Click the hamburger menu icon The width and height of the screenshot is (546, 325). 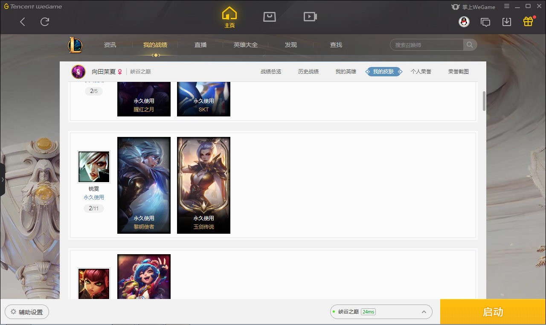(x=507, y=6)
